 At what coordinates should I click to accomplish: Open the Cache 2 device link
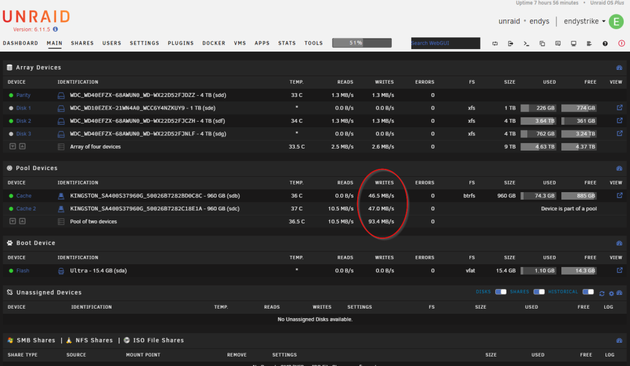click(x=26, y=209)
